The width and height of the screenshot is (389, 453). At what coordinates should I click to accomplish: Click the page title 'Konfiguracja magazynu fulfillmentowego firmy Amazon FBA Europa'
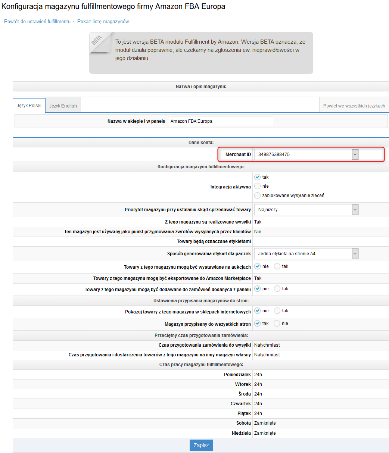click(x=113, y=6)
